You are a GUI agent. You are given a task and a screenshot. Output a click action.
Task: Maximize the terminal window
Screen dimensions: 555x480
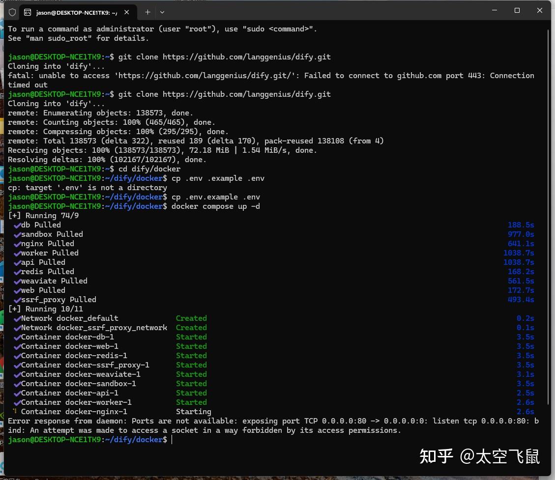[x=517, y=11]
